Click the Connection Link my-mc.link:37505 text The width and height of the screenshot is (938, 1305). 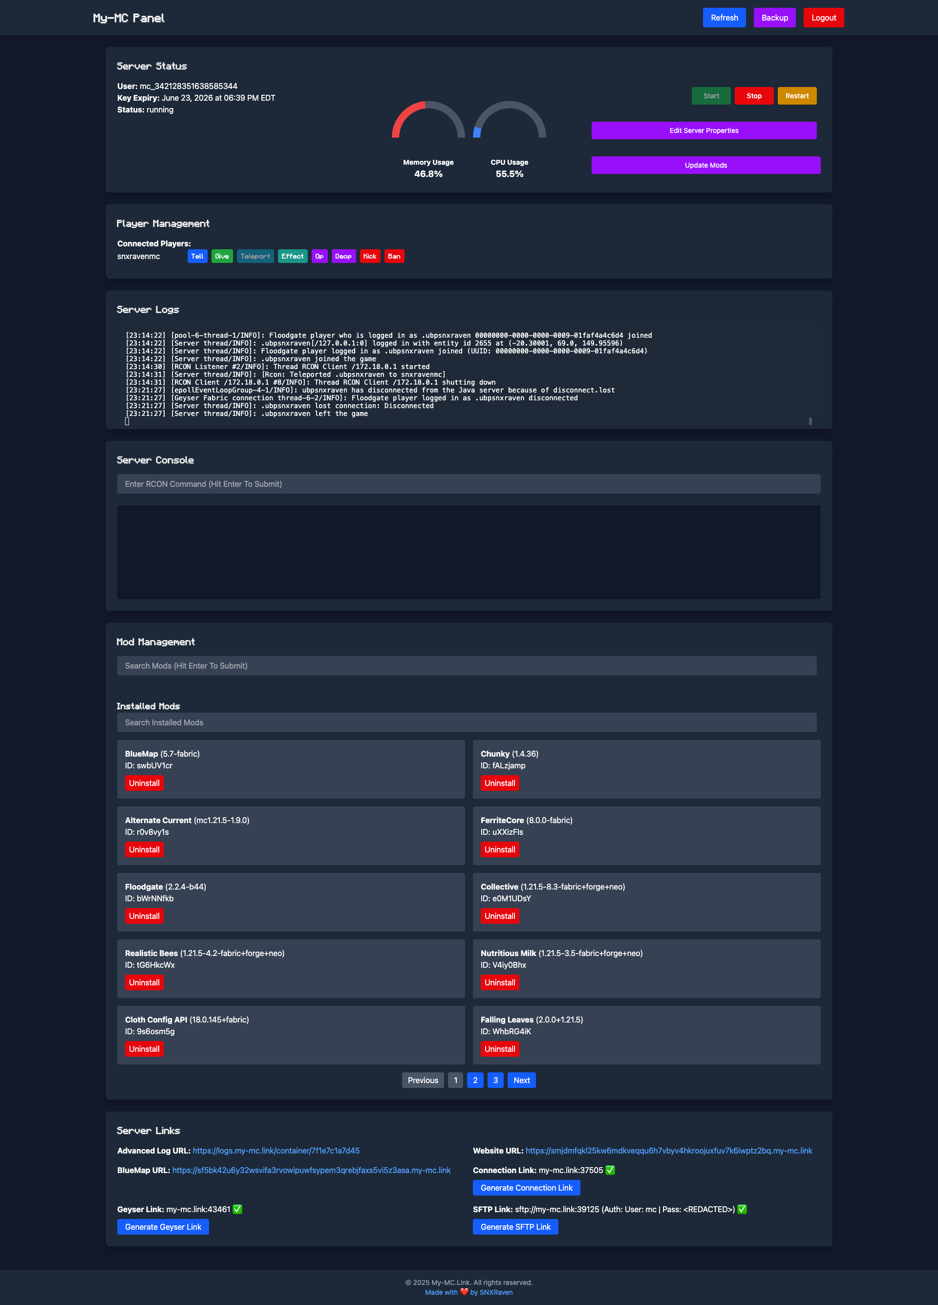(571, 1171)
